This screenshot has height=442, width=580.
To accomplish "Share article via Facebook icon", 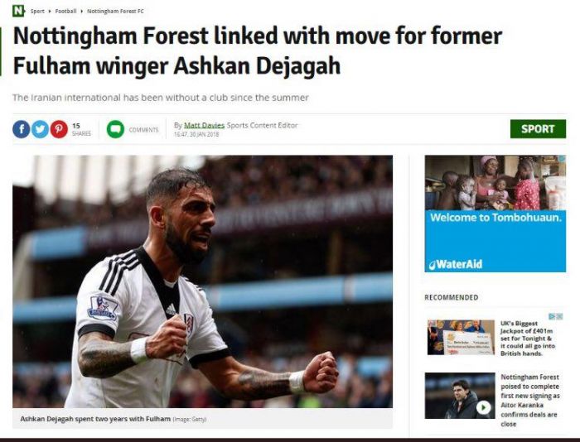I will point(22,129).
